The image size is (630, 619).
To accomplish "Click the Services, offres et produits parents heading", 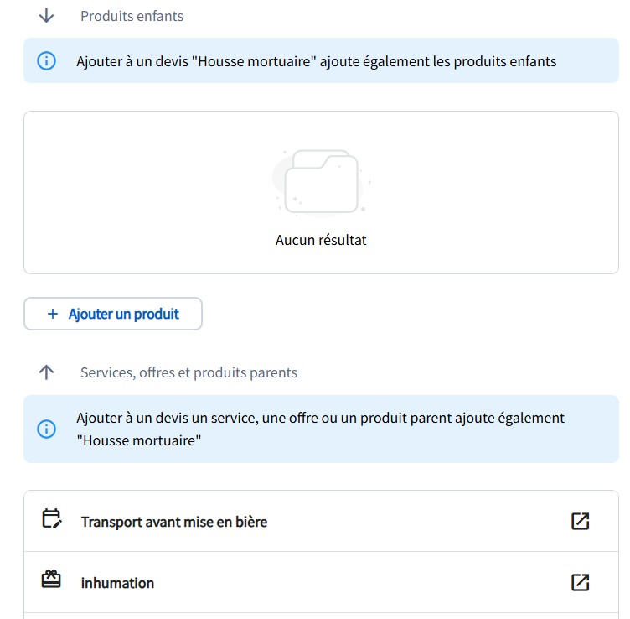I will (188, 372).
